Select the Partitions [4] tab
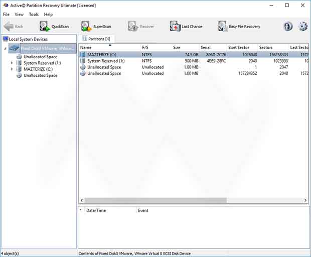Screen dimensions: 311x257 coord(96,39)
